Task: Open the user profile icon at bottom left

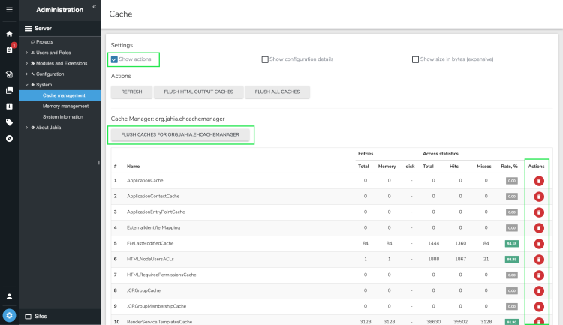Action: click(x=9, y=296)
